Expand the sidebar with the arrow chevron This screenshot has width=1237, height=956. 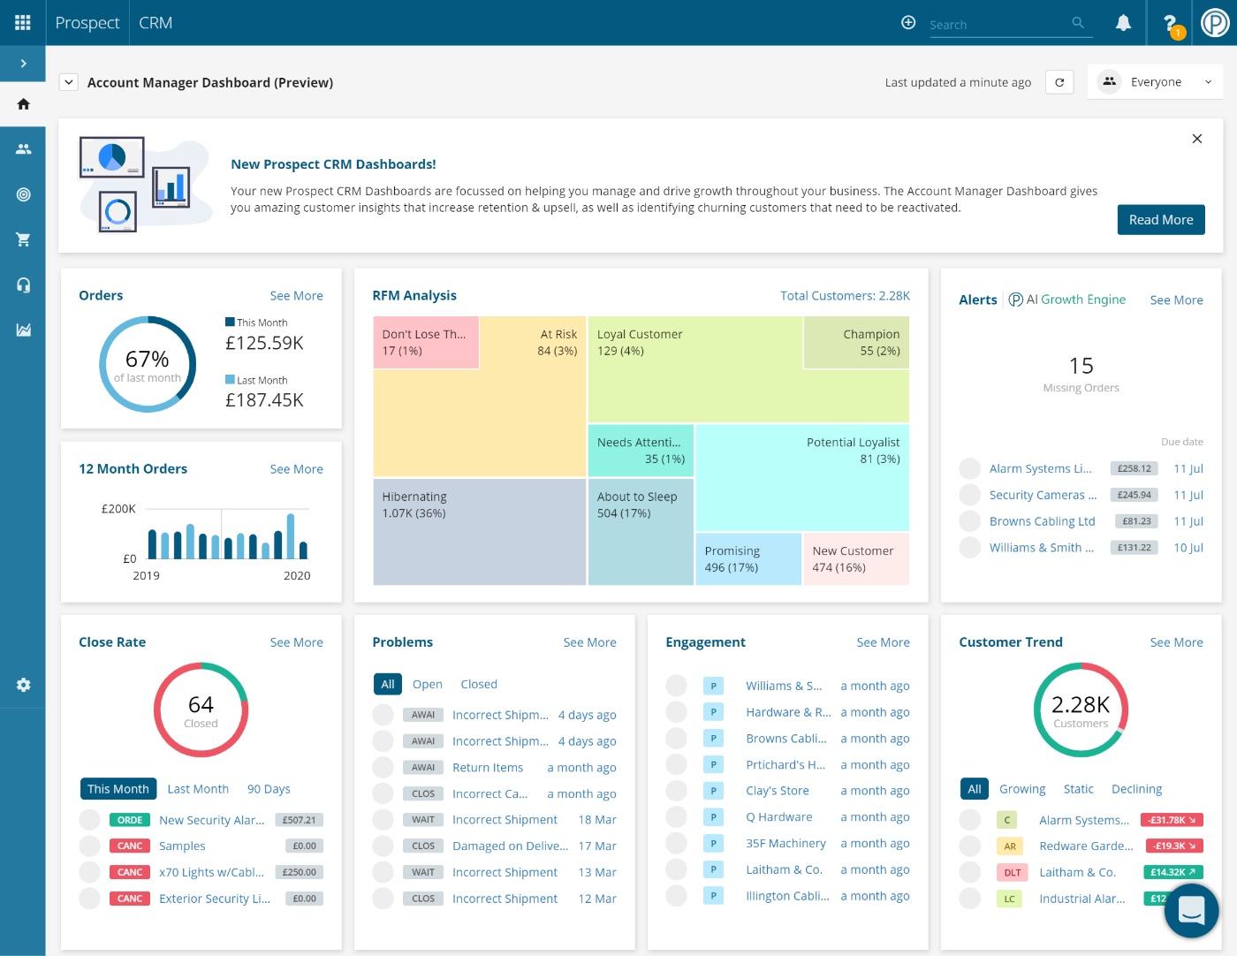(23, 63)
